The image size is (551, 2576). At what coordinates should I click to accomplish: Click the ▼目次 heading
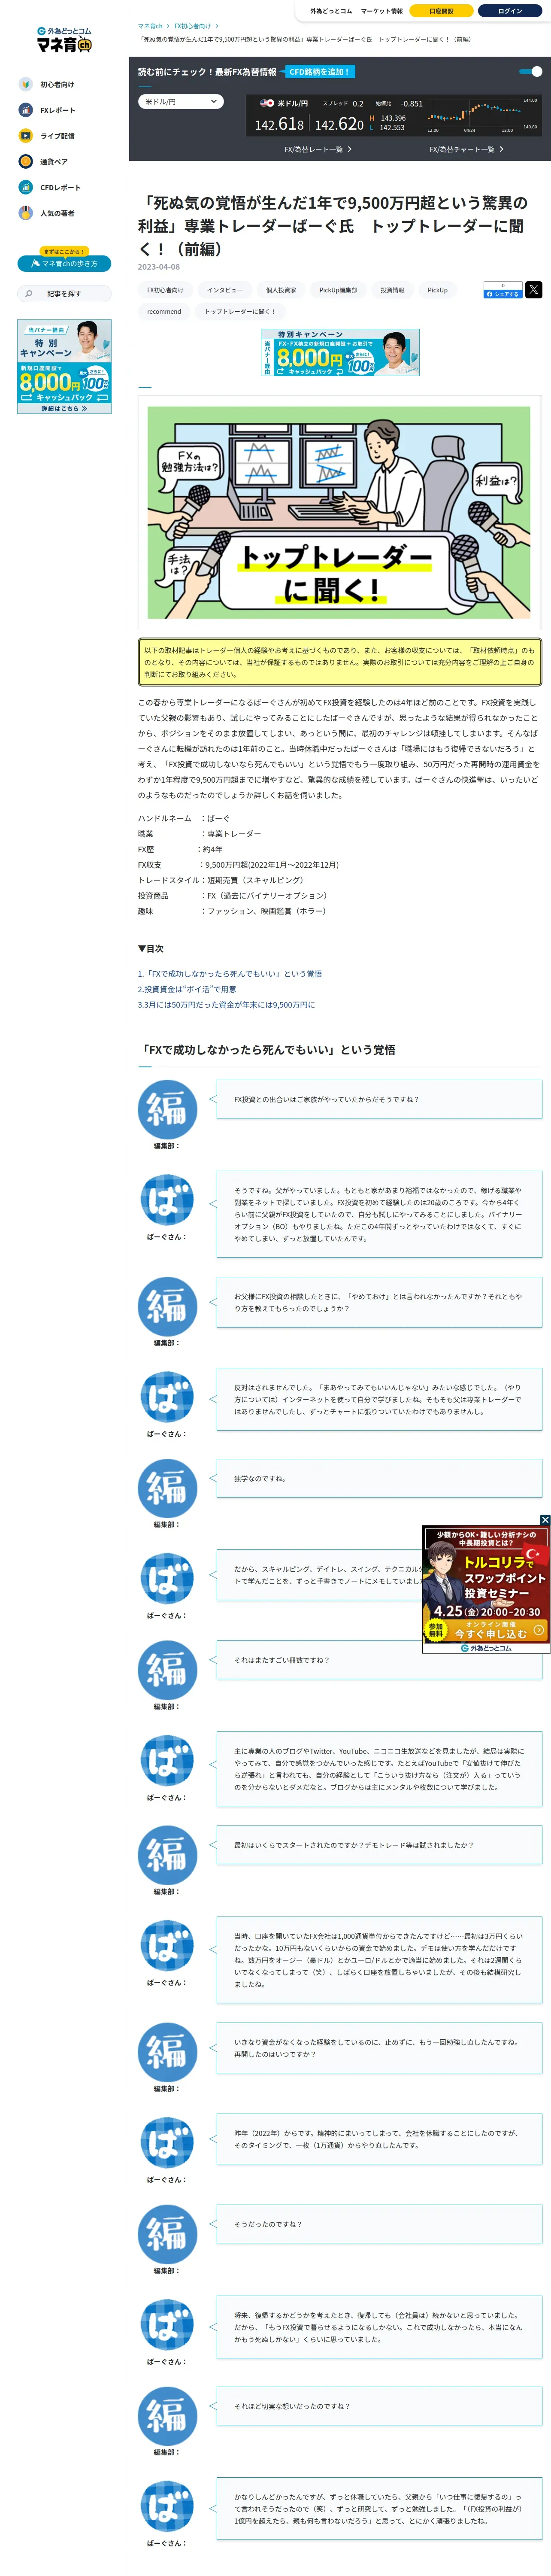pos(151,948)
